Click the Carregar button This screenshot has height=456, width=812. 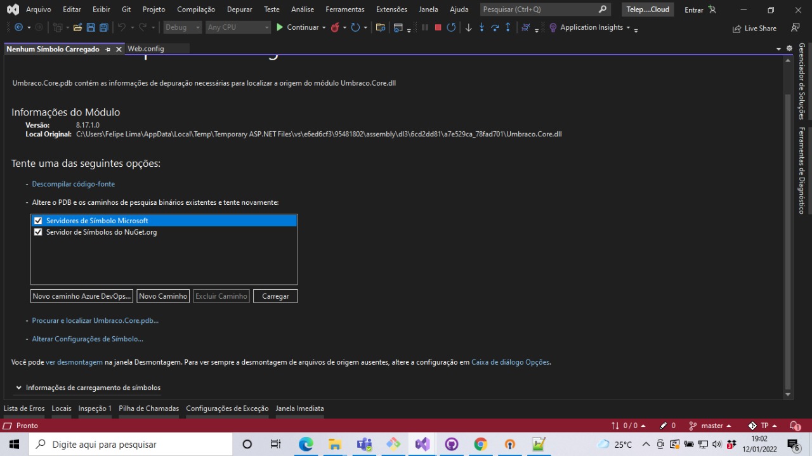pyautogui.click(x=275, y=296)
